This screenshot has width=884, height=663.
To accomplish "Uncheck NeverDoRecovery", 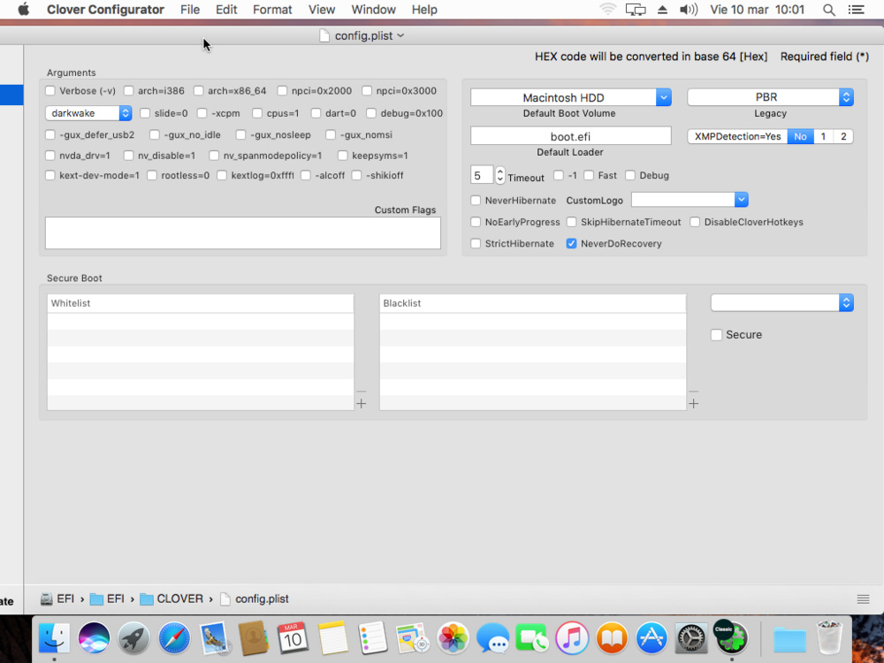I will pos(572,244).
